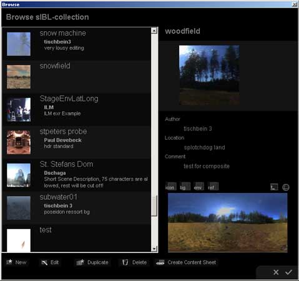Select the env preview tab
The height and width of the screenshot is (281, 299).
pyautogui.click(x=199, y=187)
